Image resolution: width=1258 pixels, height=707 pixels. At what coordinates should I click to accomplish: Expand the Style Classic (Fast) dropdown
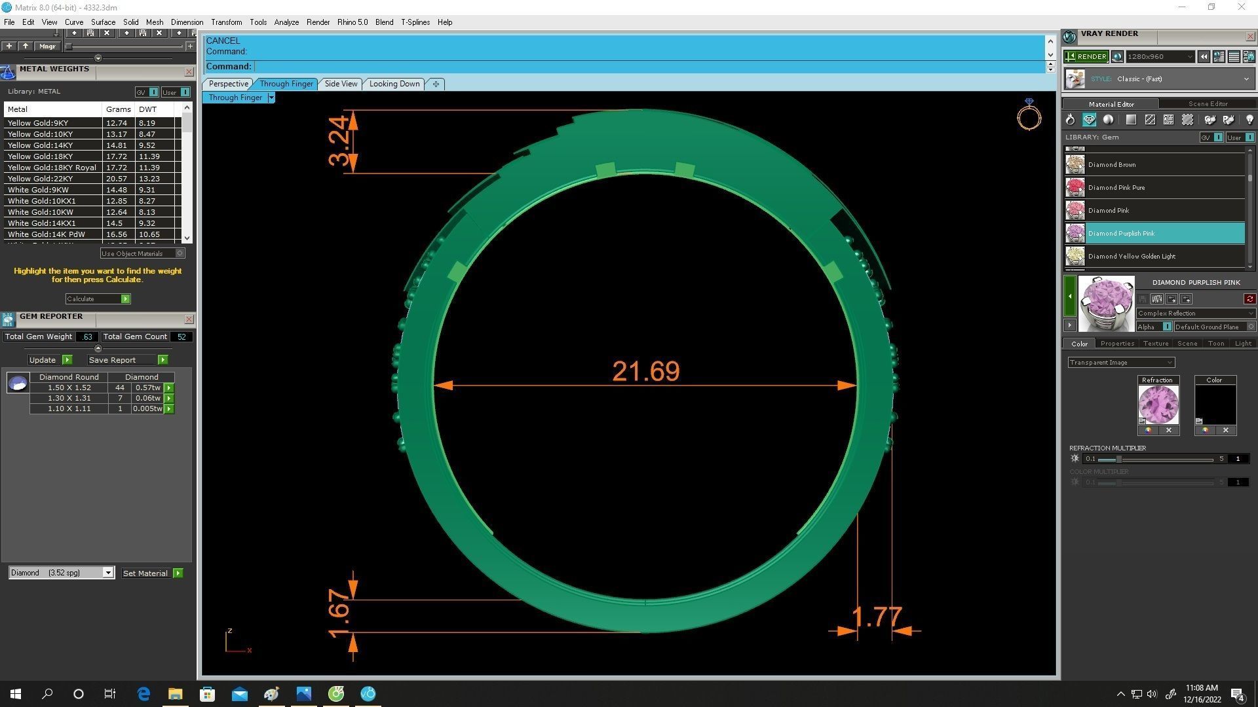point(1246,79)
